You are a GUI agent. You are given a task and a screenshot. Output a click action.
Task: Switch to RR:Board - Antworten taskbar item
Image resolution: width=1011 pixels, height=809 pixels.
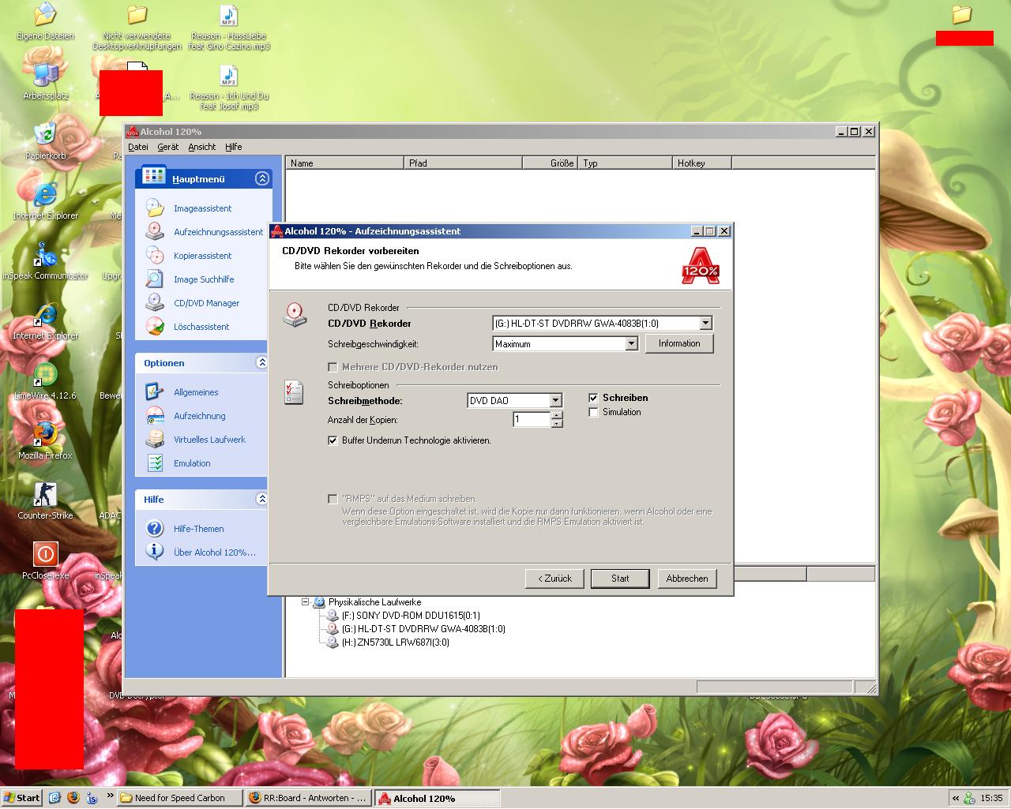(308, 798)
